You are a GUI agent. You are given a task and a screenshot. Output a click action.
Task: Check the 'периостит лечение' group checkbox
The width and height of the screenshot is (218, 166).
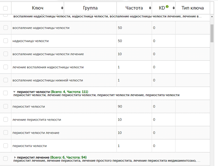coord(5,158)
